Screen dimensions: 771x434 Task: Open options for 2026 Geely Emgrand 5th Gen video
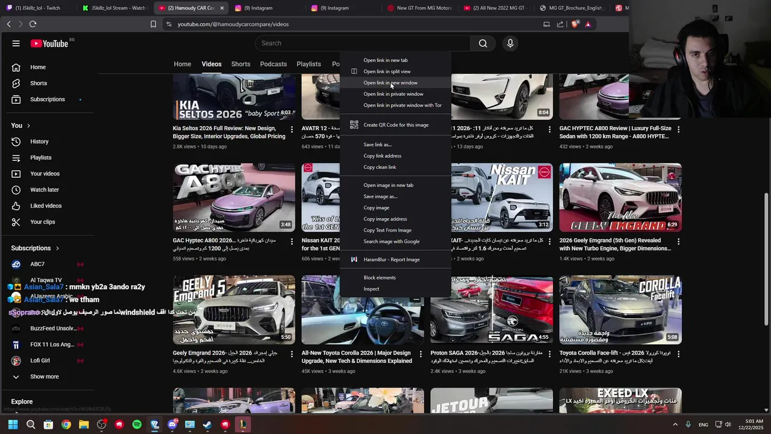tap(679, 241)
